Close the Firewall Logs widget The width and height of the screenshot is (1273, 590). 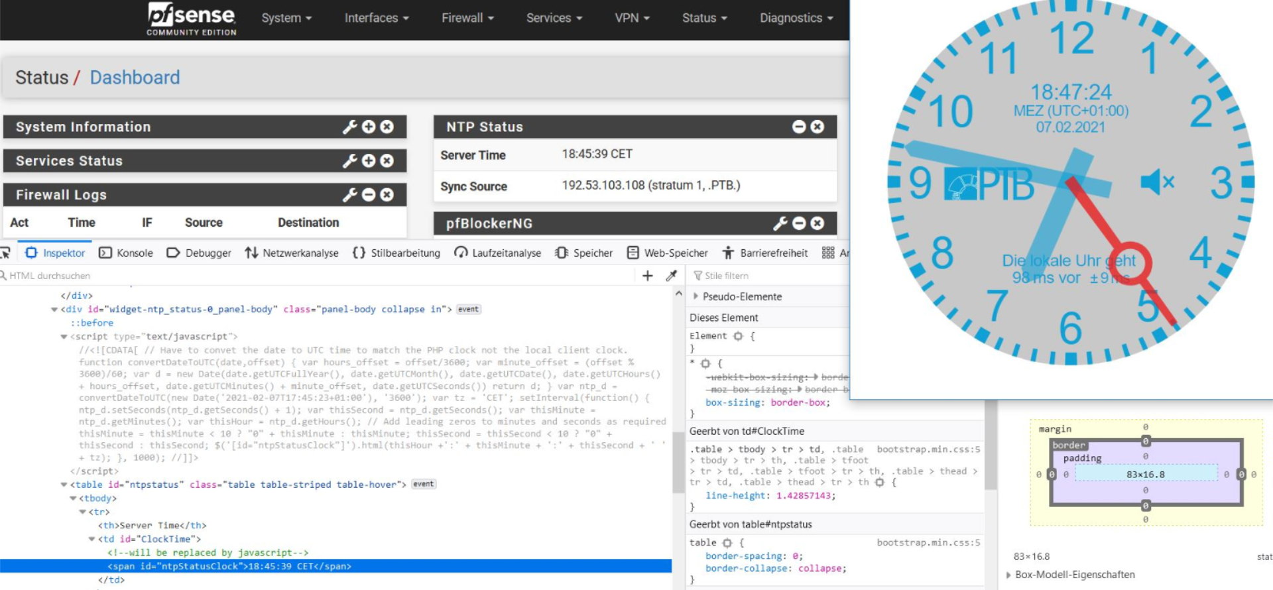[387, 194]
